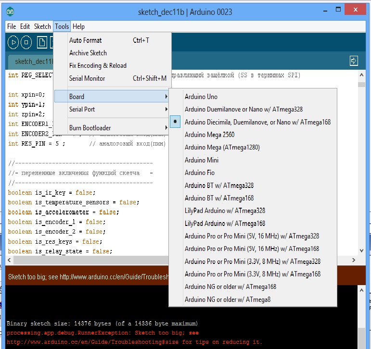Image resolution: width=371 pixels, height=349 pixels.
Task: Click Auto Format in Tools menu
Action: click(86, 40)
